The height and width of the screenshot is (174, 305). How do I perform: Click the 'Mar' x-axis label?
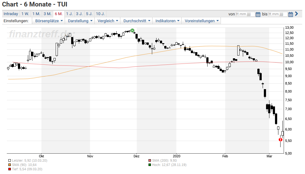tap(269, 156)
